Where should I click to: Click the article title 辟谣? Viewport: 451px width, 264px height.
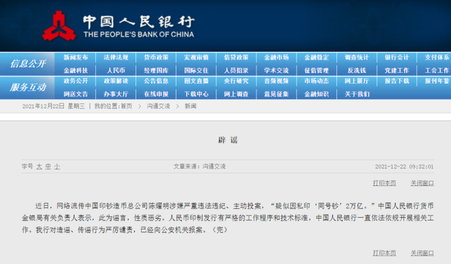click(228, 140)
